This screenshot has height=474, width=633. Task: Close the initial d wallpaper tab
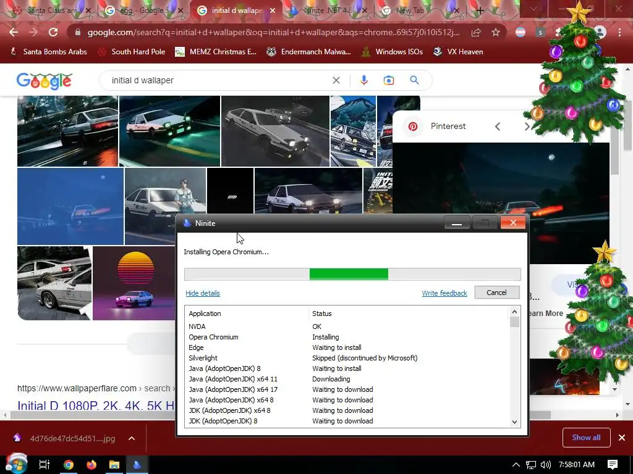click(273, 11)
